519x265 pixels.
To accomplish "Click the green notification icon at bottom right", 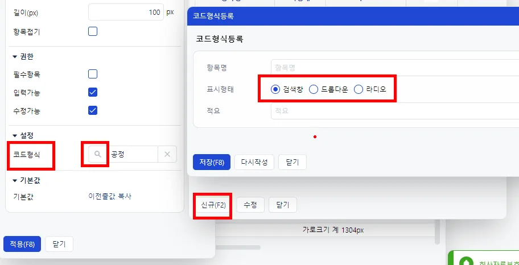I will [466, 261].
